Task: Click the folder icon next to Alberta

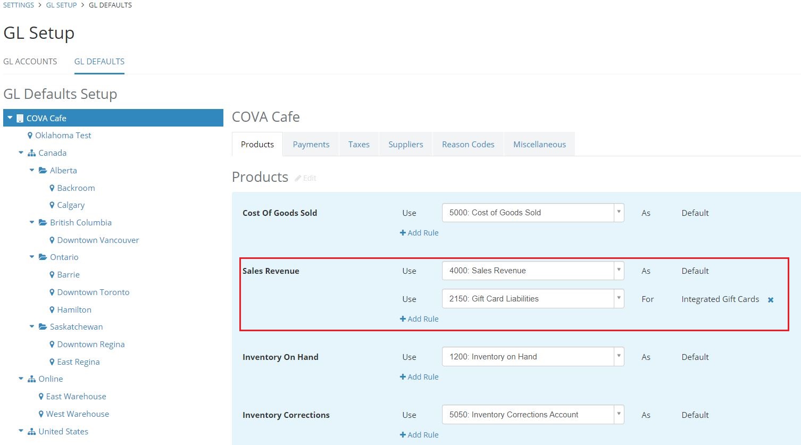Action: pos(43,170)
